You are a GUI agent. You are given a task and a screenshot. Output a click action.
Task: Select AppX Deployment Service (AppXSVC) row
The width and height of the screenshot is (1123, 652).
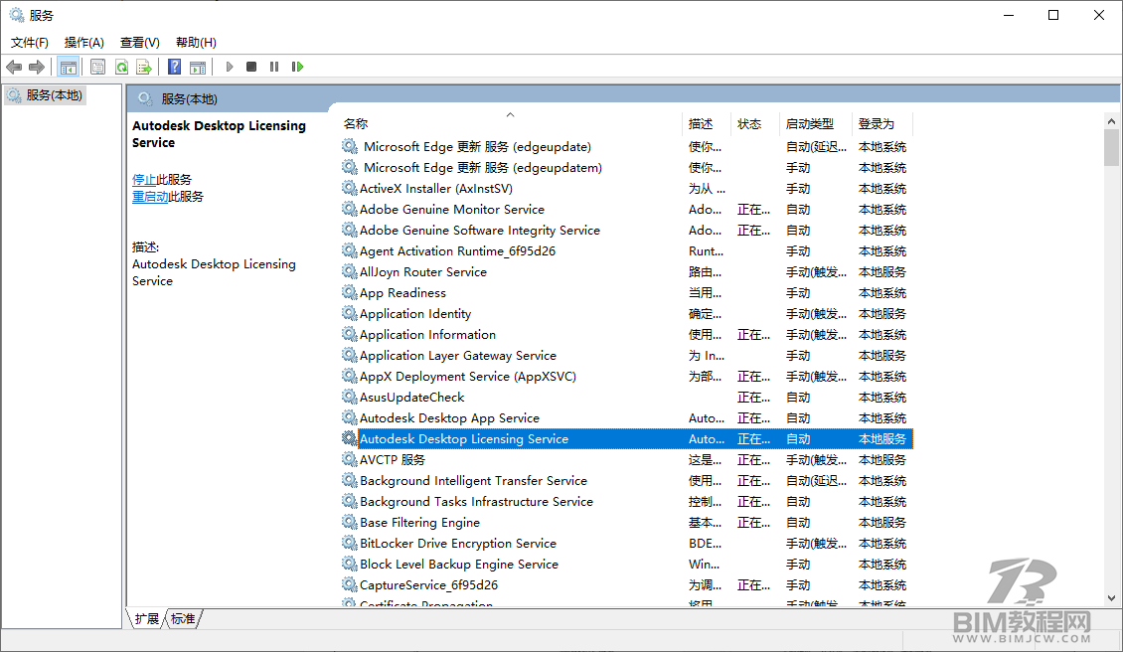pyautogui.click(x=627, y=376)
